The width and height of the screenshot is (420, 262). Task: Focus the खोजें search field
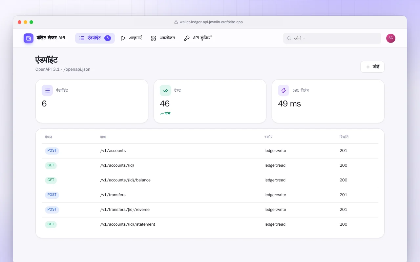(x=332, y=38)
